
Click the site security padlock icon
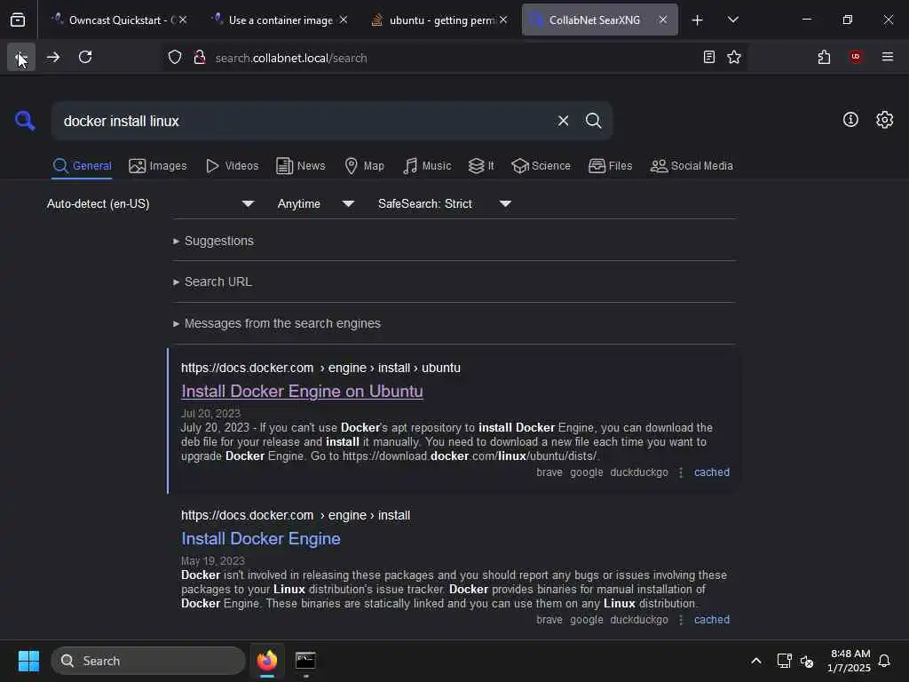point(200,58)
